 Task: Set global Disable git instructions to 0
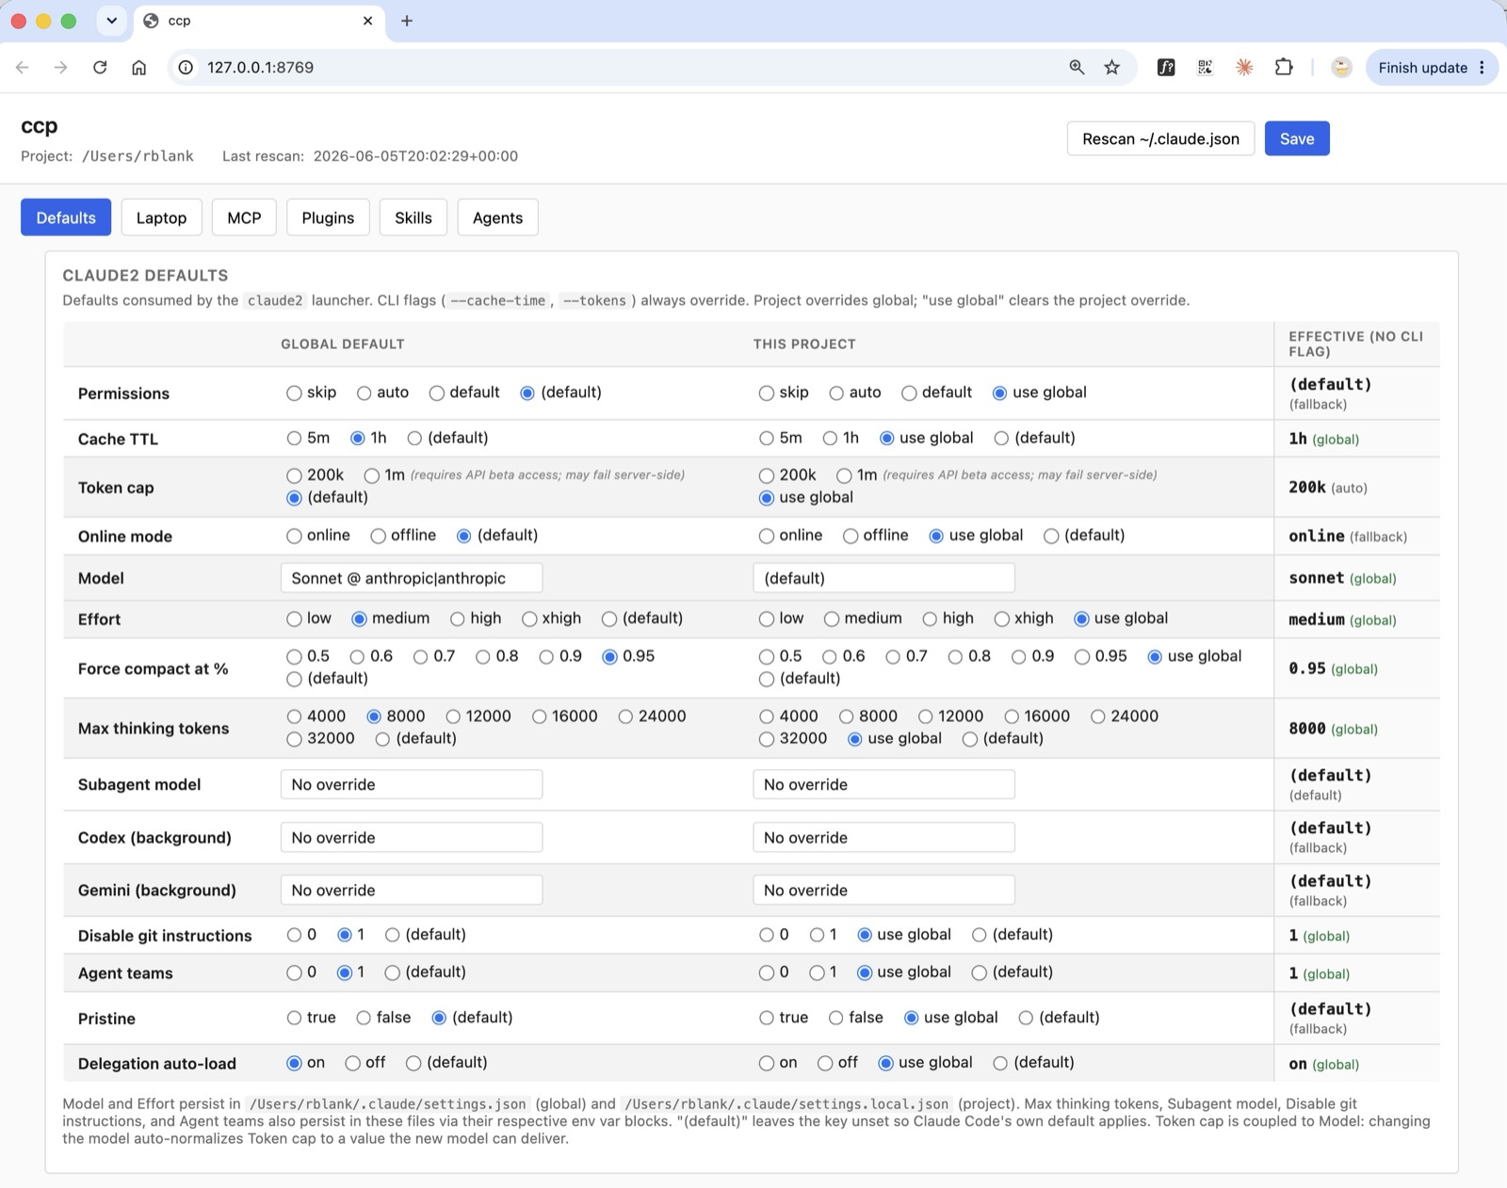tap(294, 936)
